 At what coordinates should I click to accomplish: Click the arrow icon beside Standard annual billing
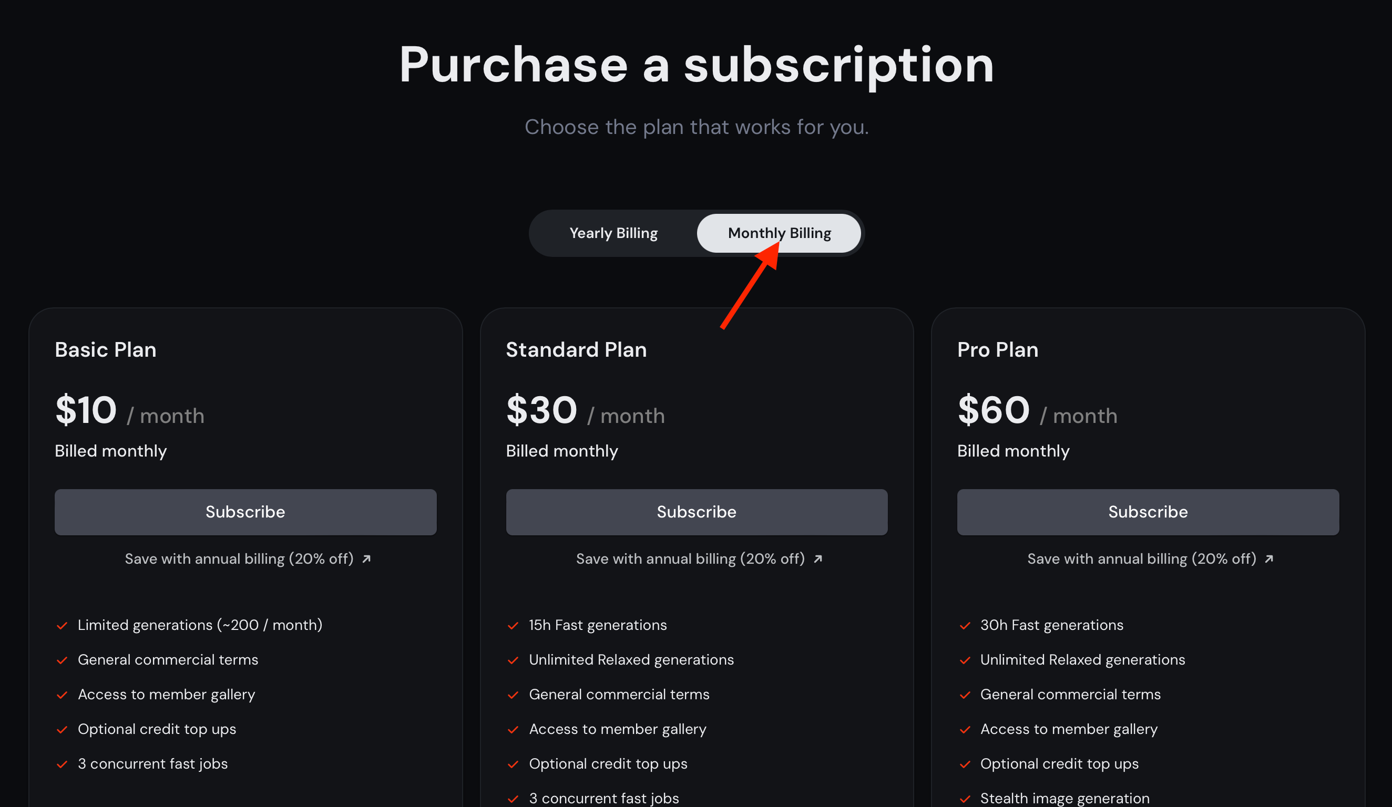[818, 558]
